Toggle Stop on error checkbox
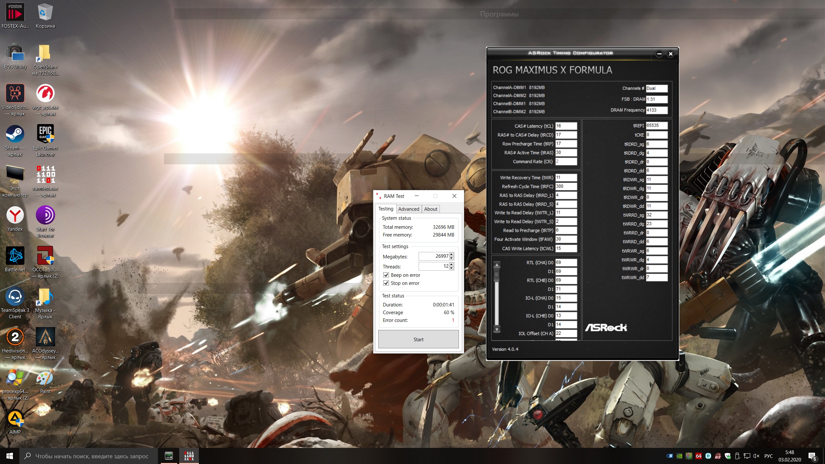Screen dimensions: 825x464 tap(386, 283)
